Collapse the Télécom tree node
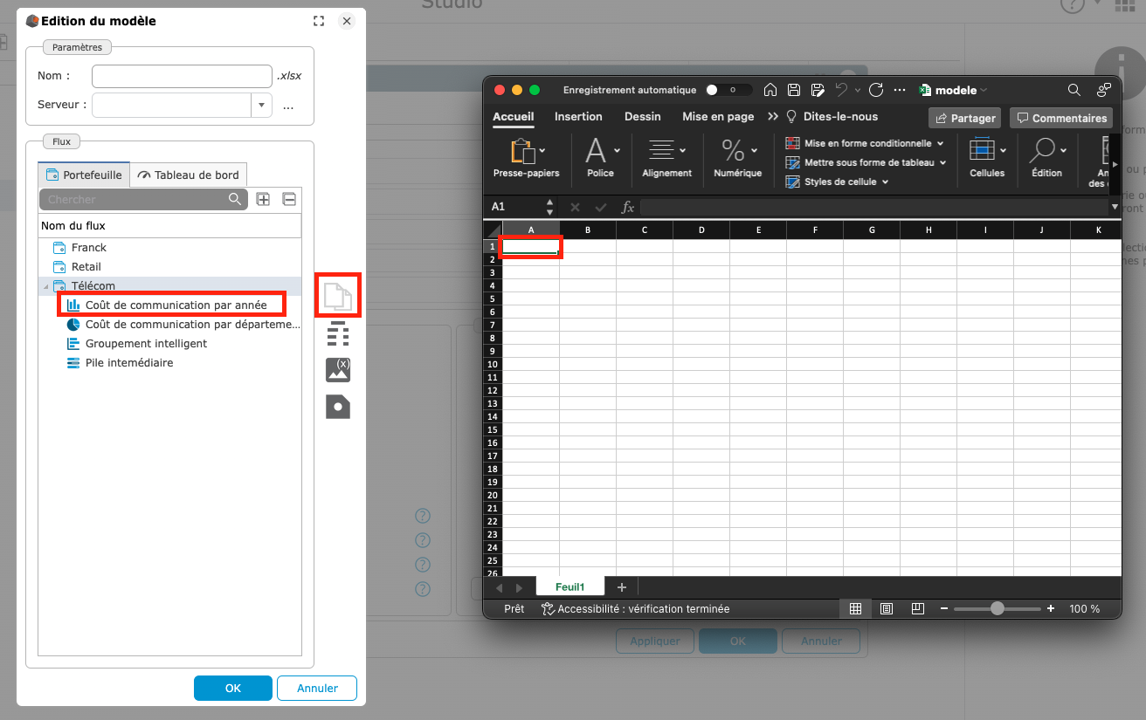Viewport: 1146px width, 720px height. pos(45,286)
